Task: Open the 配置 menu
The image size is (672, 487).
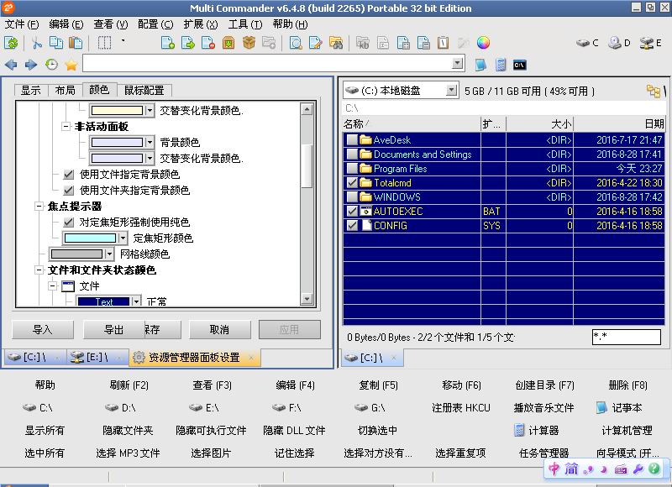Action: coord(155,24)
